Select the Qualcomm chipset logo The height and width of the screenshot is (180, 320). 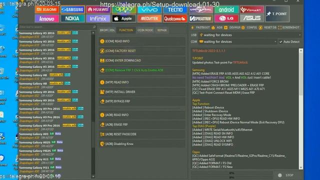point(175,18)
